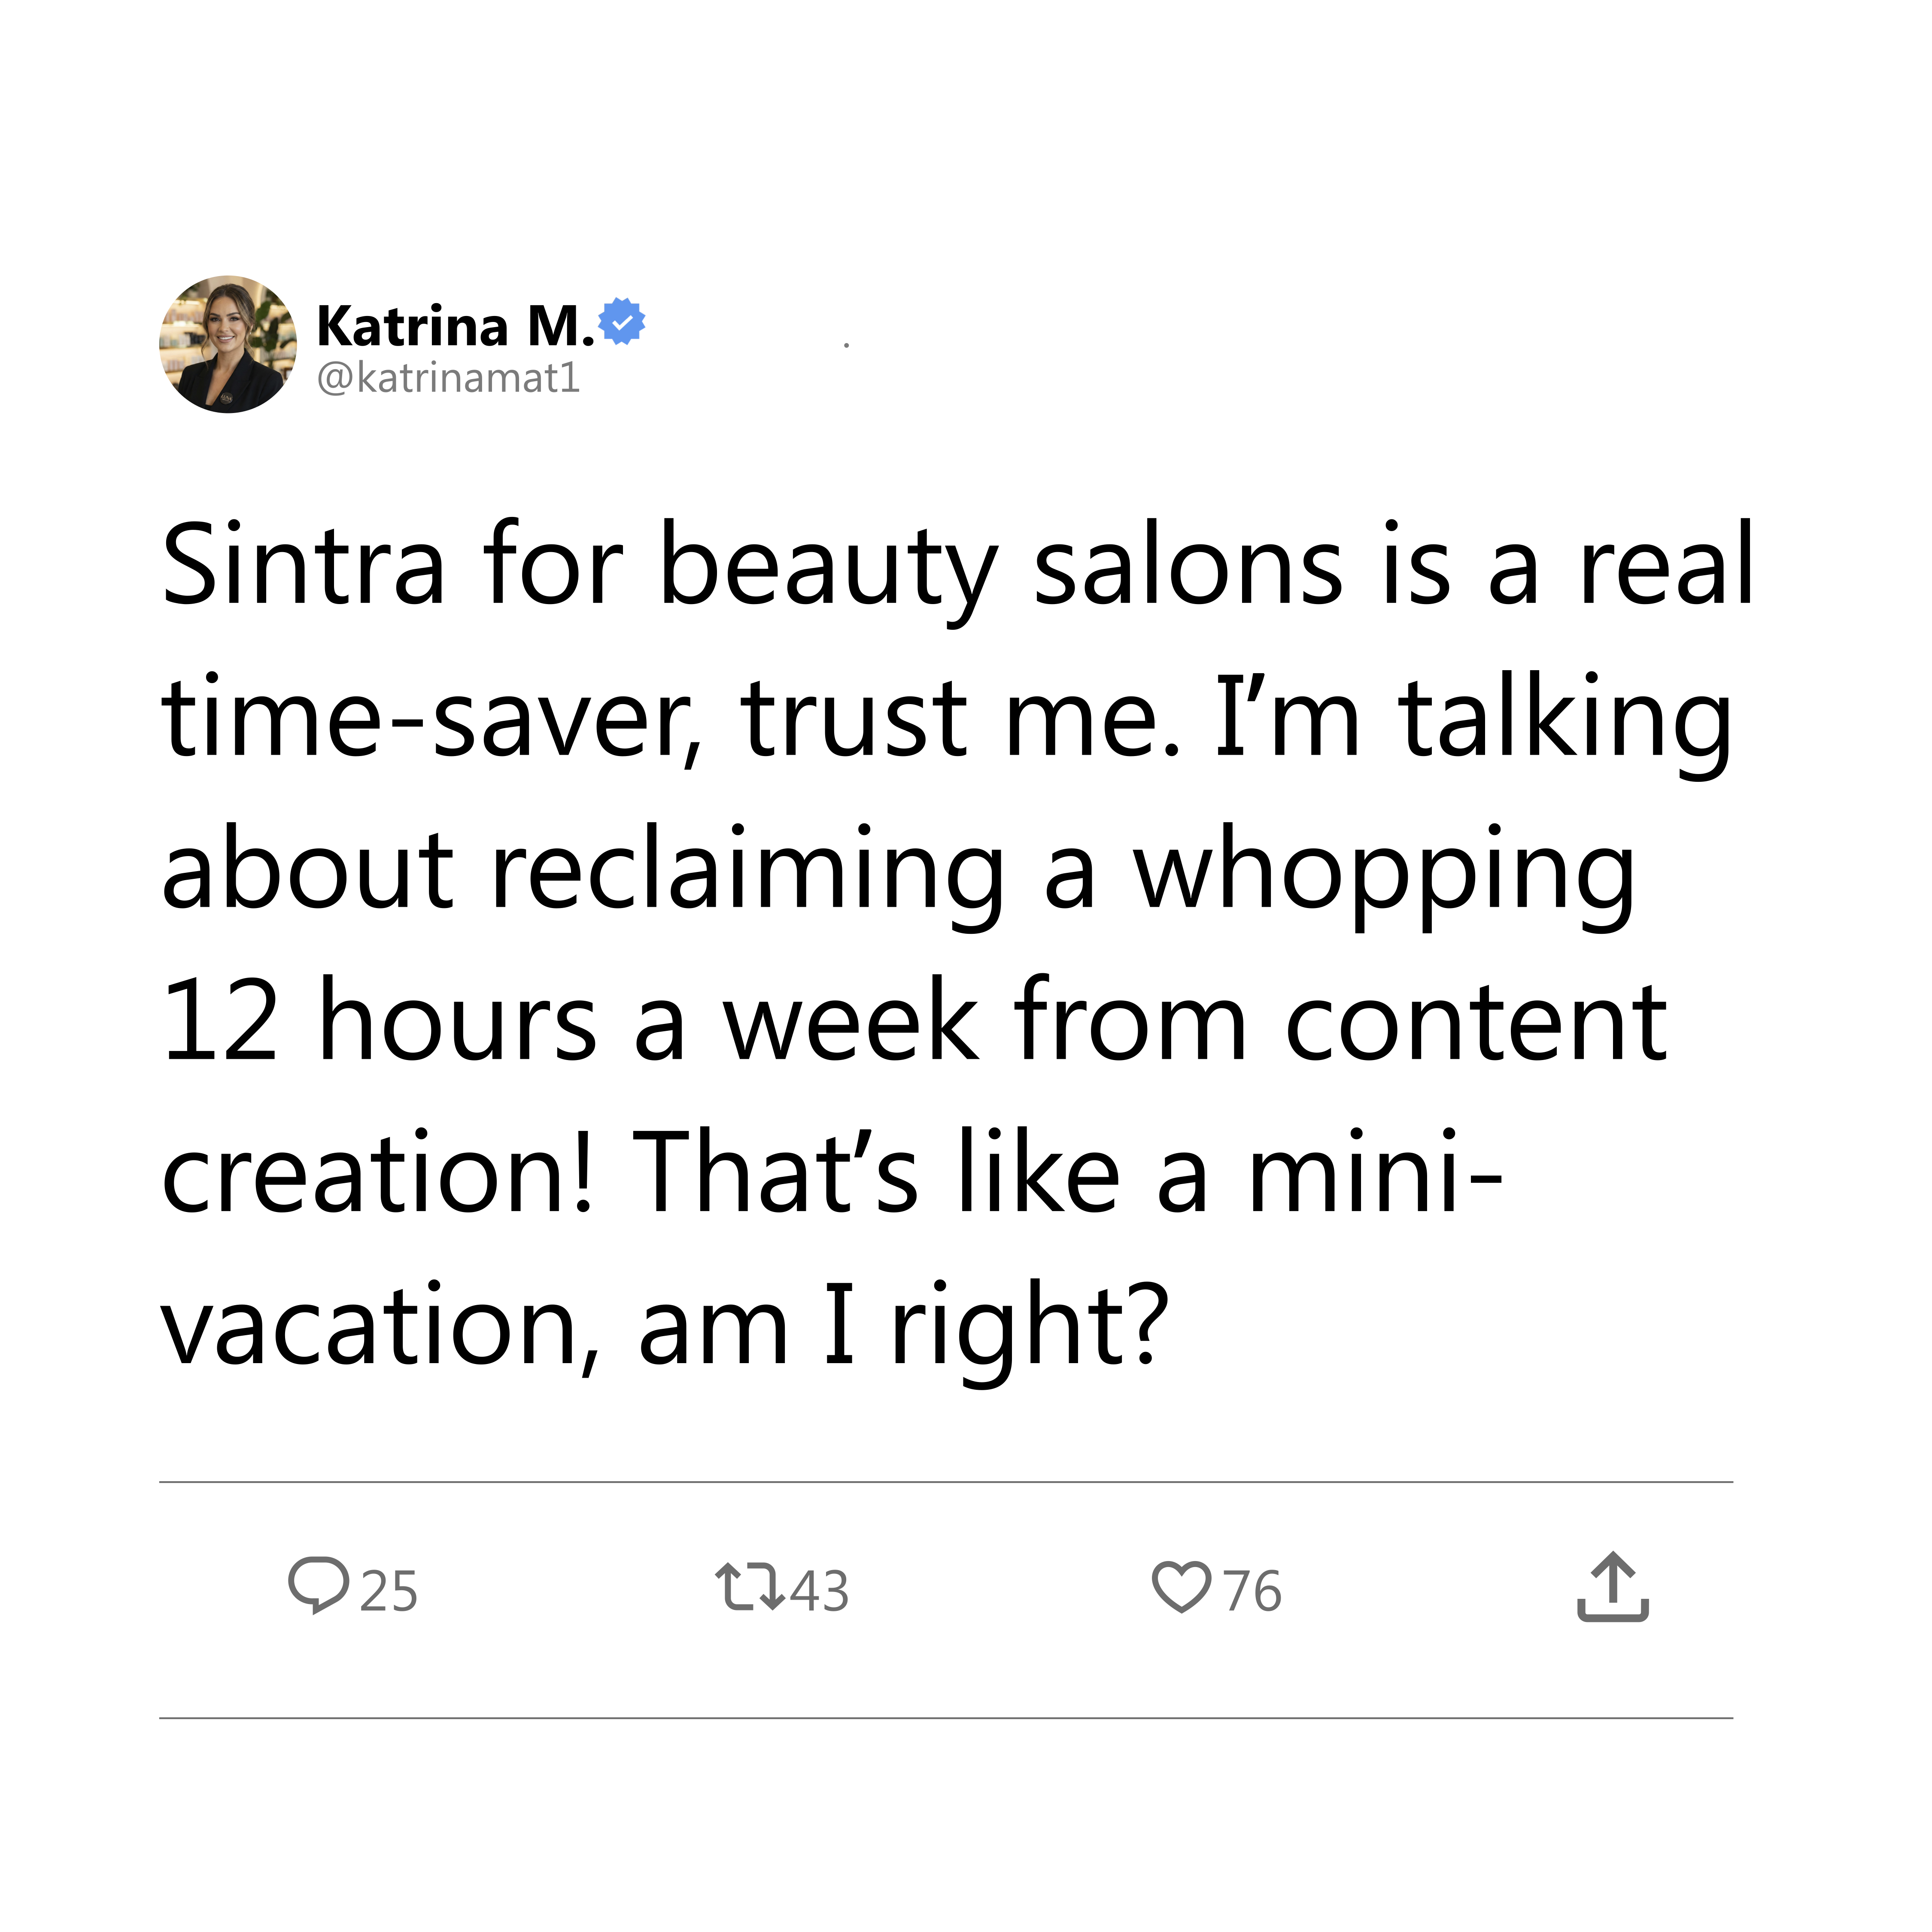
Task: Open the @katrinamat1 handle
Action: pos(448,378)
